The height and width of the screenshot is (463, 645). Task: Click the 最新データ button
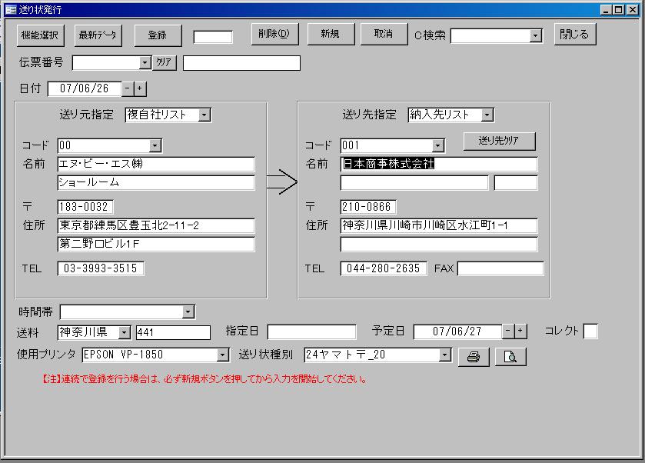[98, 35]
